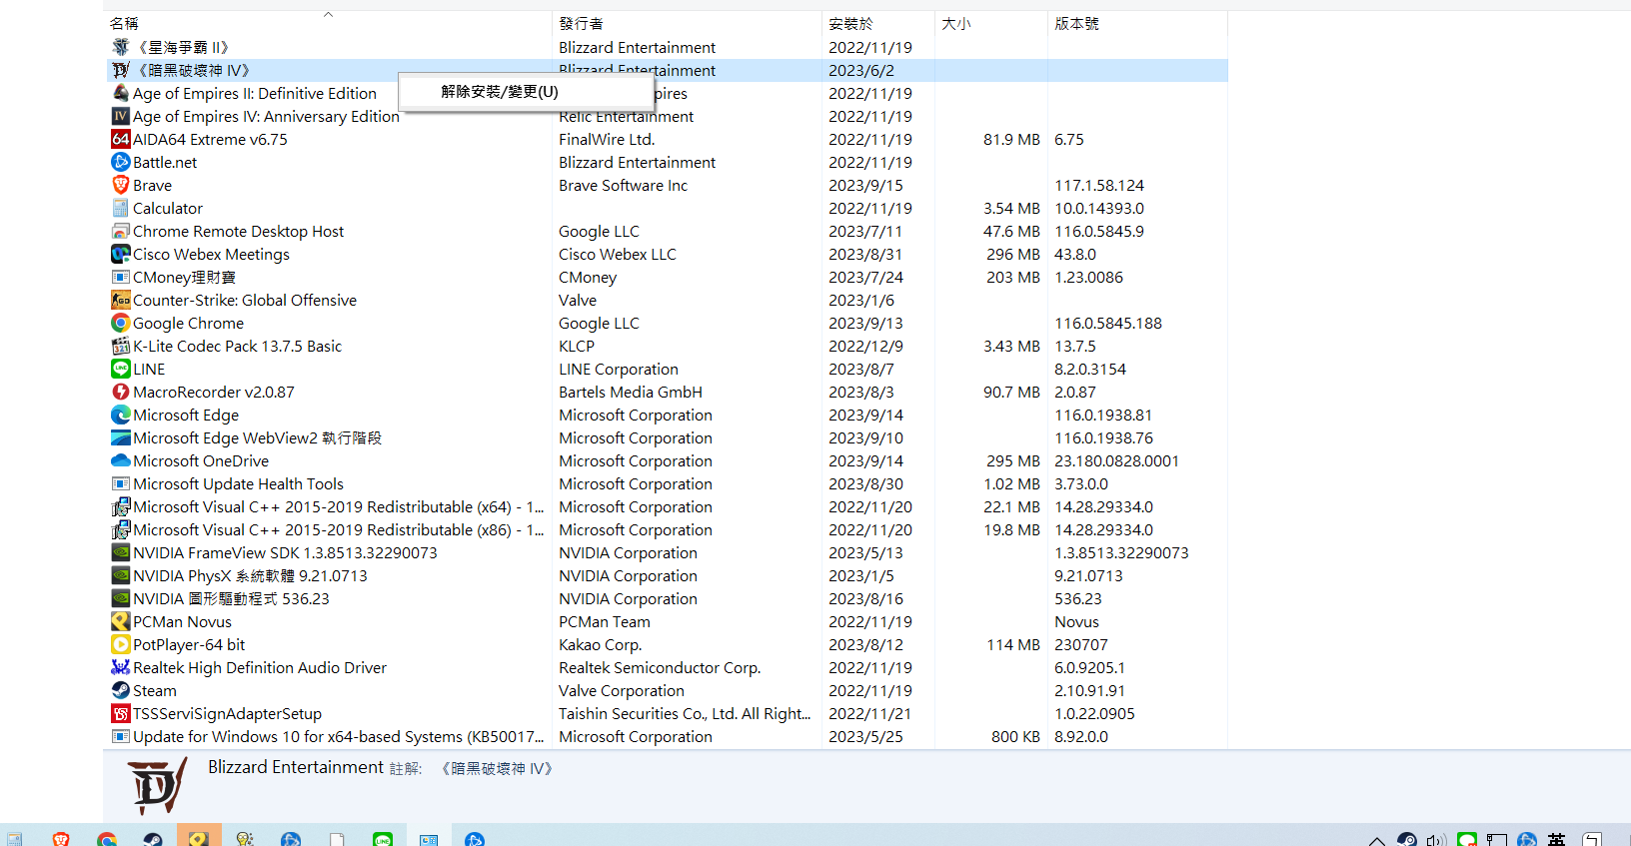Click the Microsoft OneDrive cloud icon
Screen dimensions: 1631x846
pos(121,460)
